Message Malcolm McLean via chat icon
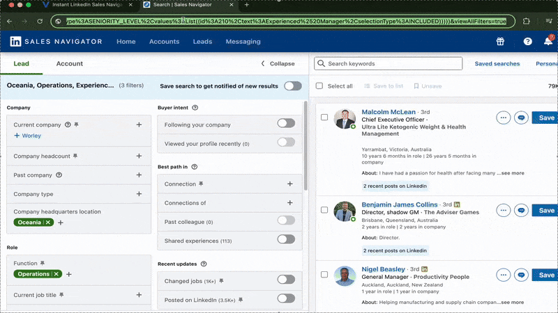This screenshot has height=313, width=558. [521, 118]
